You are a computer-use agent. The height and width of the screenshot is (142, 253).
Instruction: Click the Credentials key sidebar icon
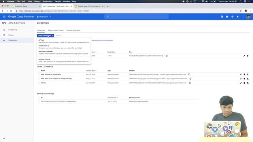click(4, 40)
